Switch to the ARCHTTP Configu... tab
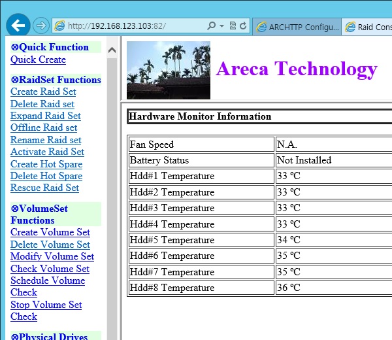 [297, 27]
